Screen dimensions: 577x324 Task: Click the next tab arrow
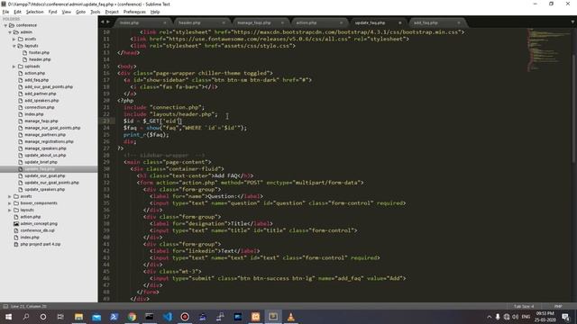[x=108, y=22]
